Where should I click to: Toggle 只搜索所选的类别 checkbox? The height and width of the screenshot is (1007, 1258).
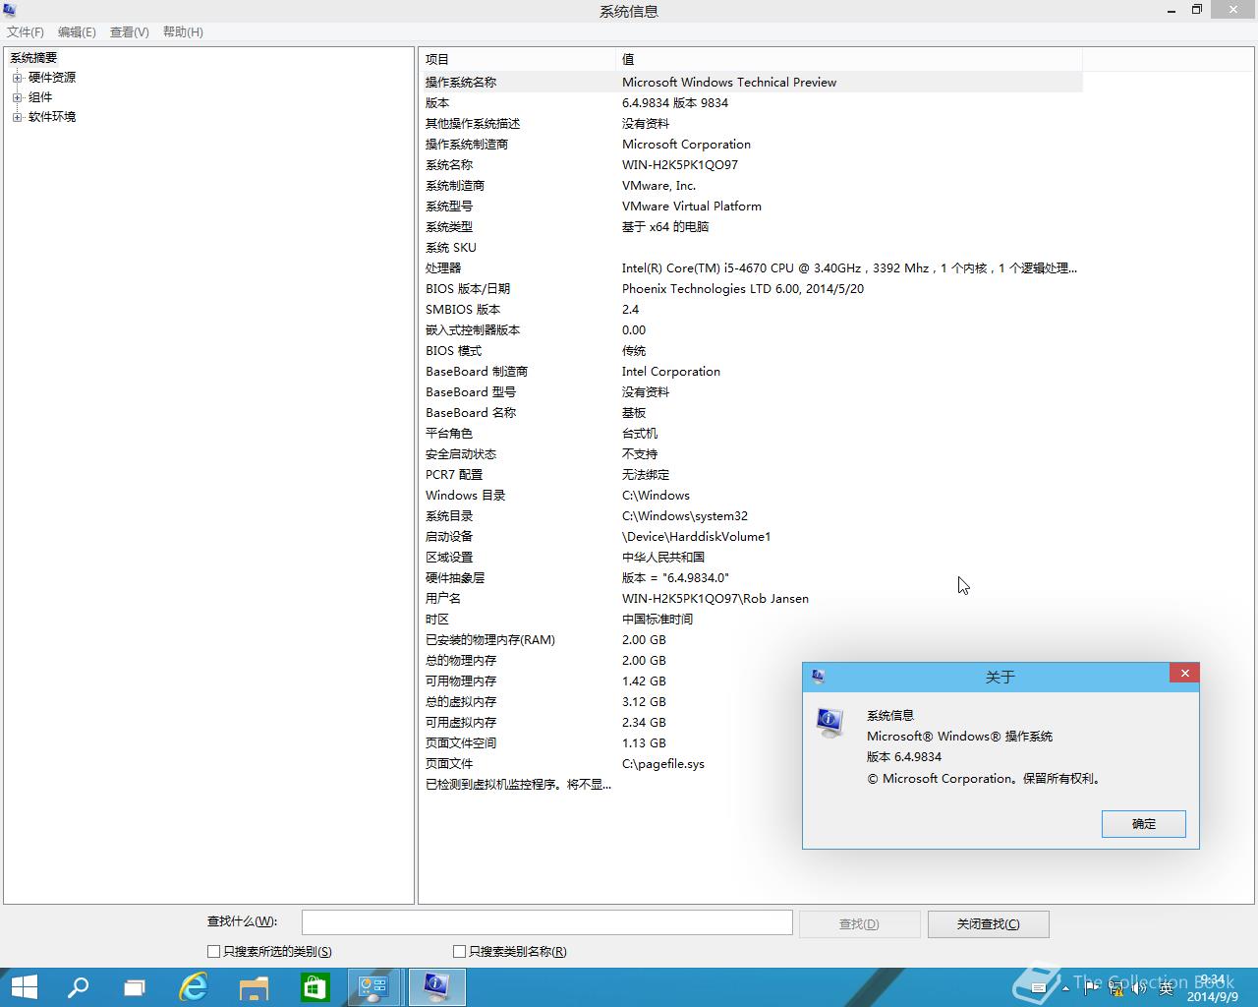(213, 951)
